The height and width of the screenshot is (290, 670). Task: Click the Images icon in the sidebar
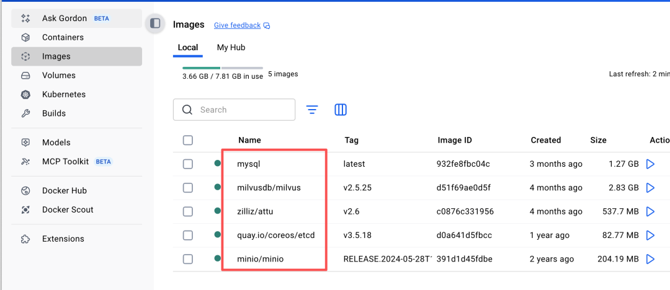[25, 56]
